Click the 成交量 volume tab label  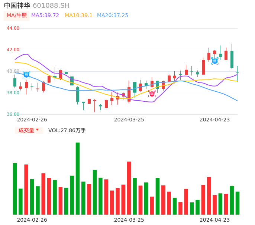pos(26,130)
